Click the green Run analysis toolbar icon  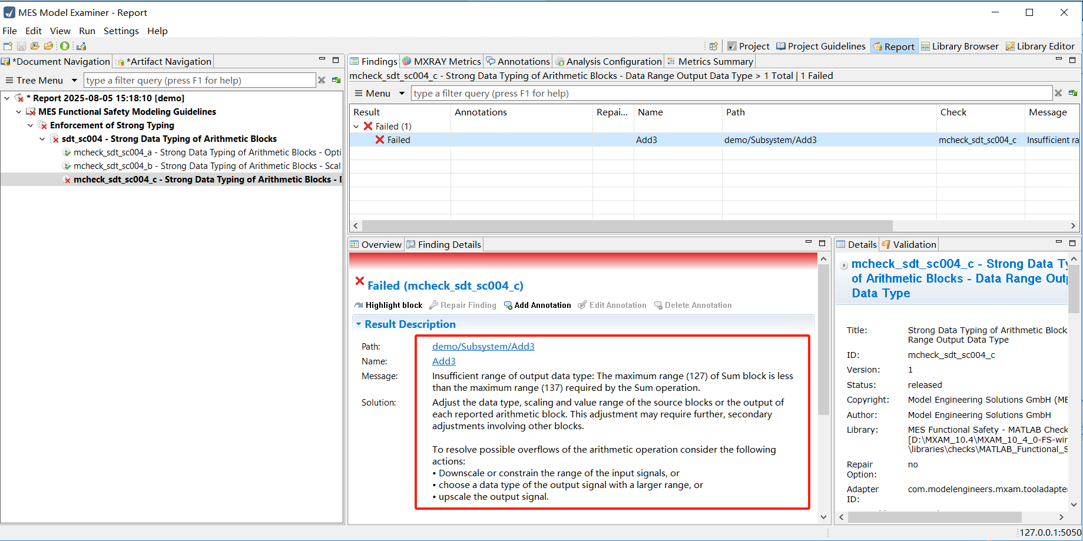[65, 46]
